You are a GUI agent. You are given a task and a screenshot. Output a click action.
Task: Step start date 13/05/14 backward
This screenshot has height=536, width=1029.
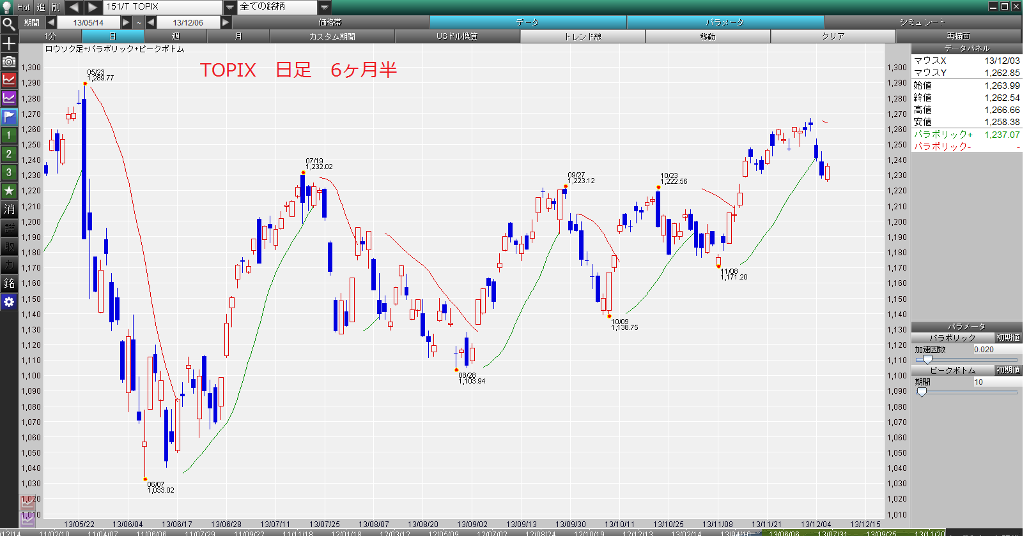(50, 22)
